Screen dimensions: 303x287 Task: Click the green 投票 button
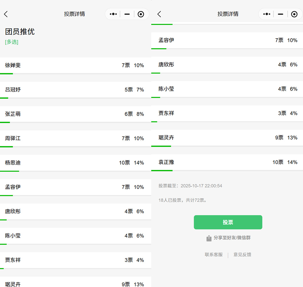pyautogui.click(x=228, y=222)
